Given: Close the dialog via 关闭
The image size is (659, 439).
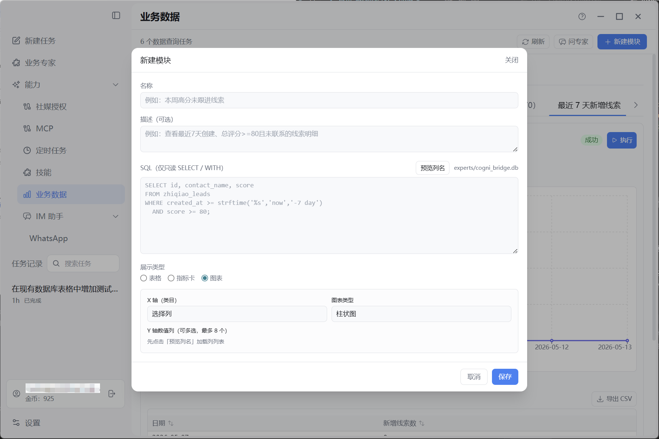Looking at the screenshot, I should click(511, 60).
